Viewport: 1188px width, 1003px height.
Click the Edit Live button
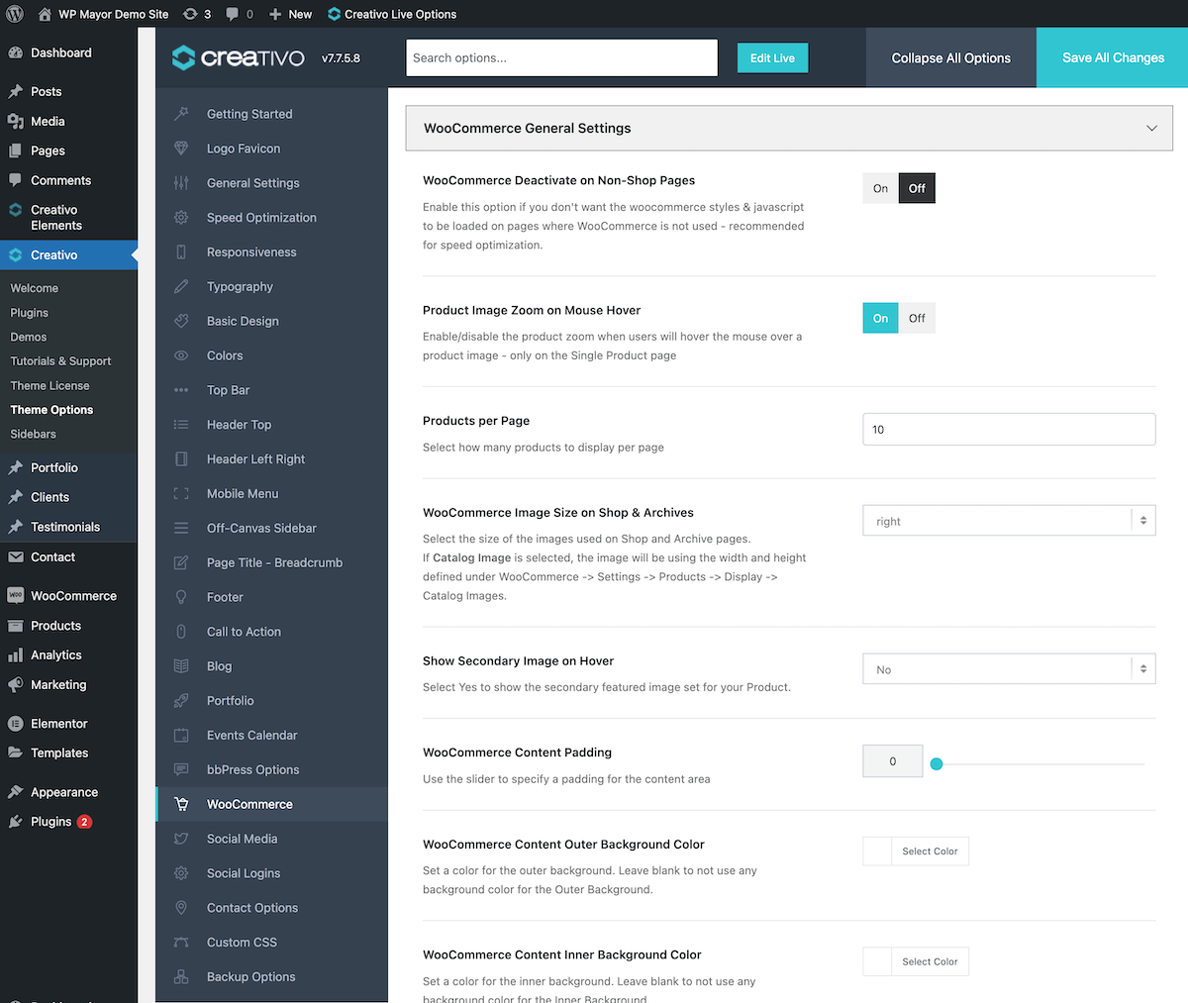tap(772, 57)
